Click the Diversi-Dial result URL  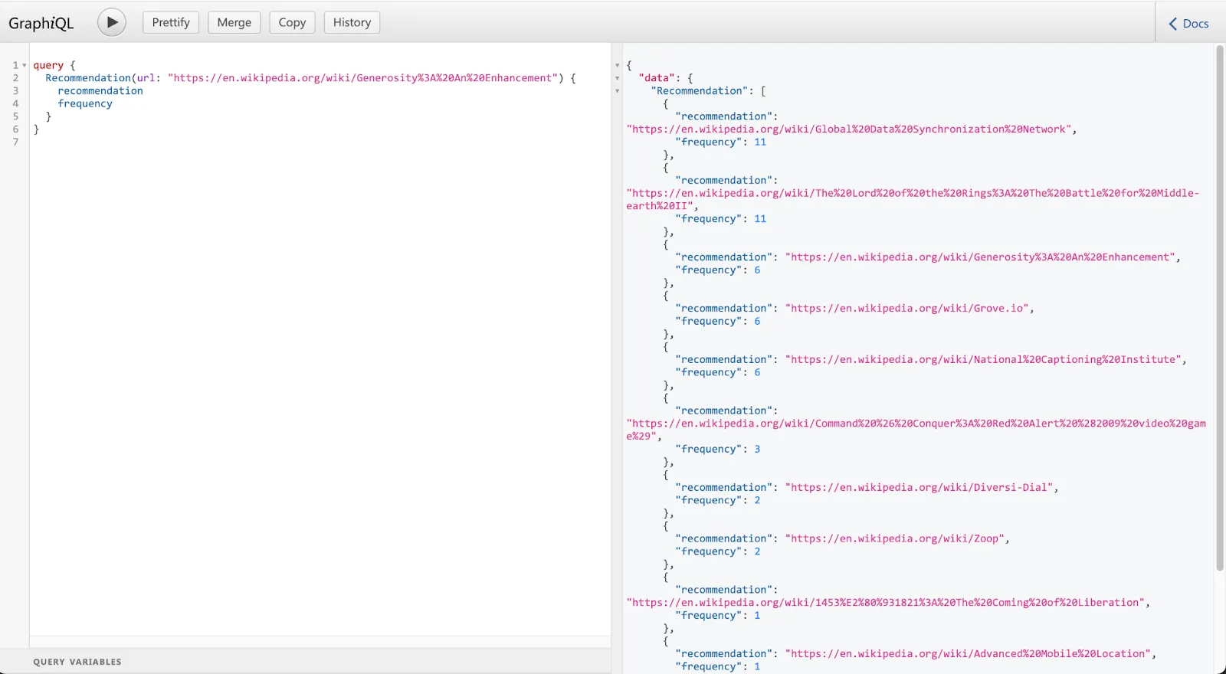[919, 488]
